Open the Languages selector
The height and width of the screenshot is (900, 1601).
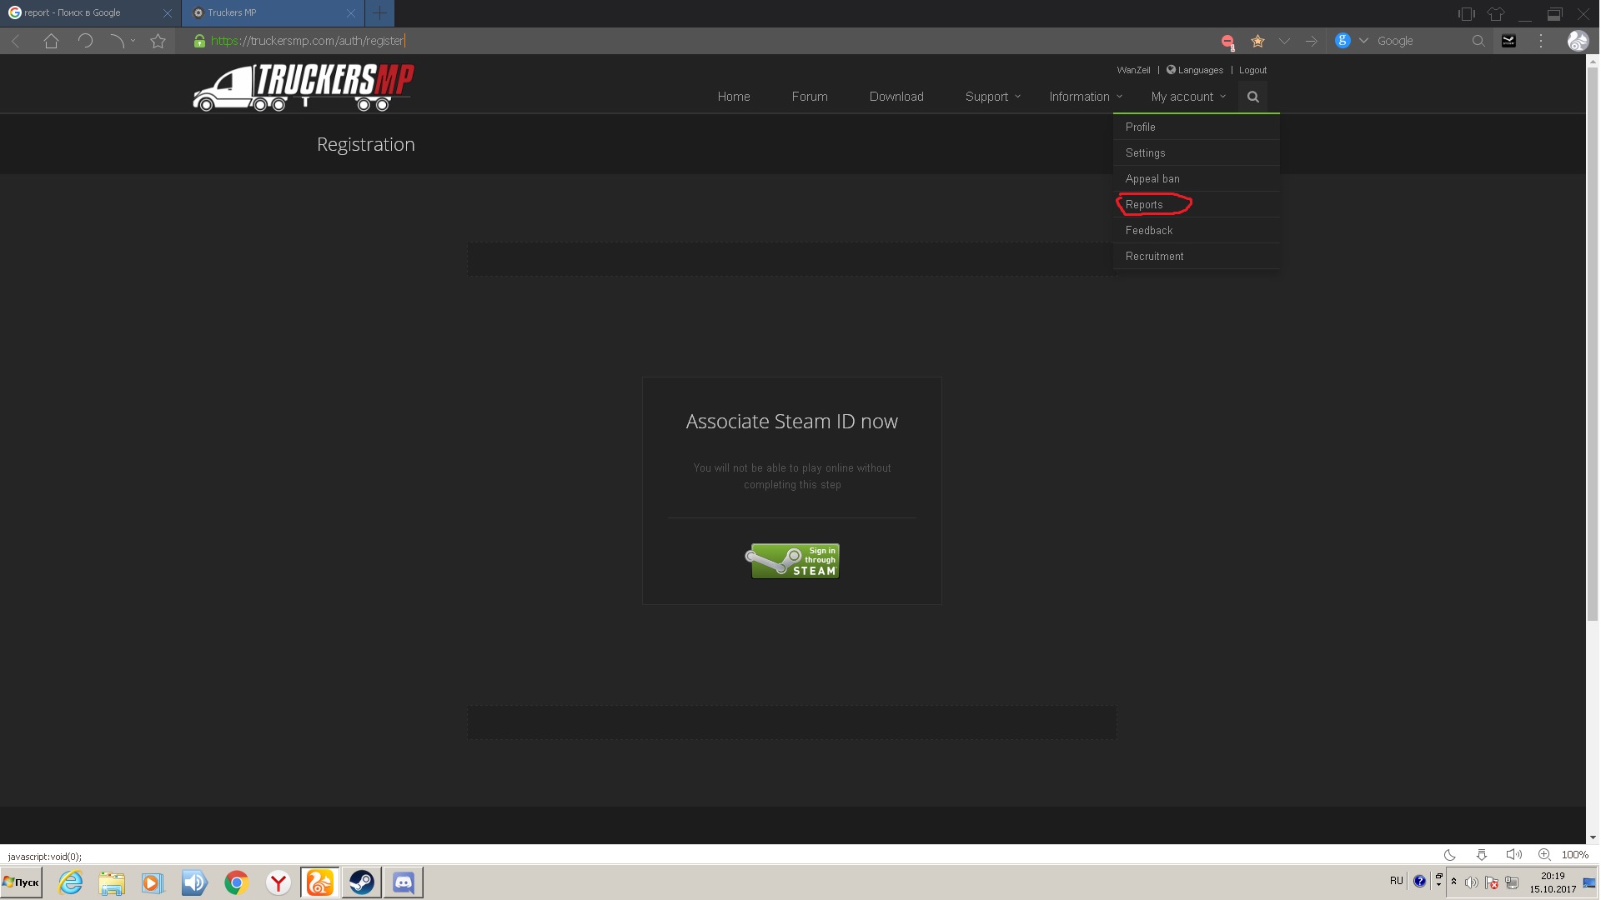pyautogui.click(x=1195, y=70)
